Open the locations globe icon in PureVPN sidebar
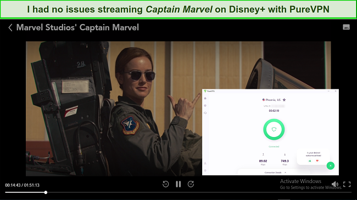 coord(205,105)
